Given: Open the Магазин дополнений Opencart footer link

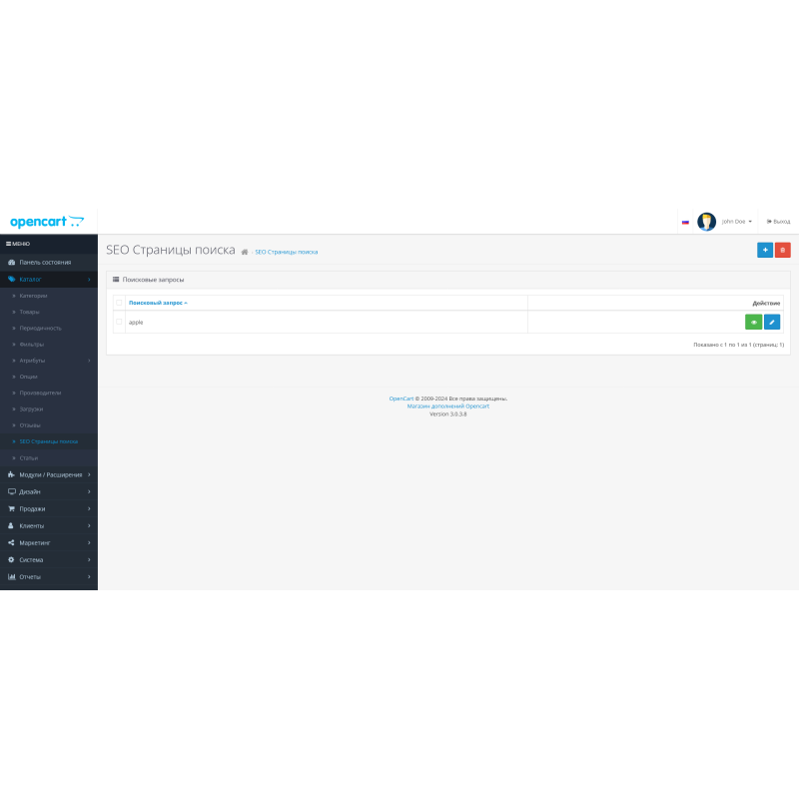Looking at the screenshot, I should (448, 405).
